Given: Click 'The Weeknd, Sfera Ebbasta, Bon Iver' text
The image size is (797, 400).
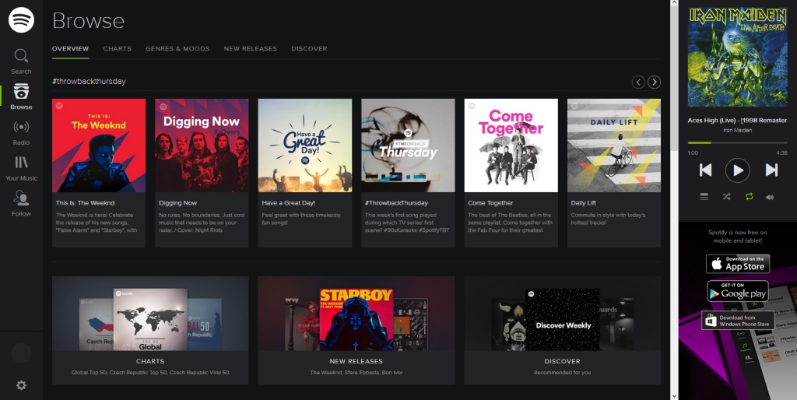Looking at the screenshot, I should [356, 373].
